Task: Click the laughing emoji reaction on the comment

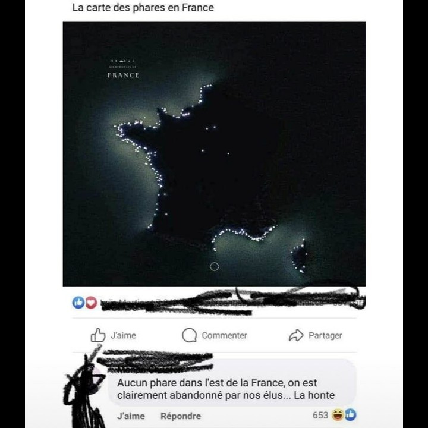Action: 338,415
